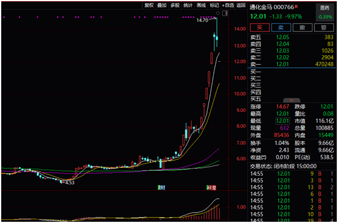Click the red 买 buy button

[259, 27]
